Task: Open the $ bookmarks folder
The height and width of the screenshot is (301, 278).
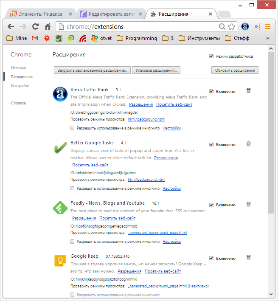Action: coord(168,38)
